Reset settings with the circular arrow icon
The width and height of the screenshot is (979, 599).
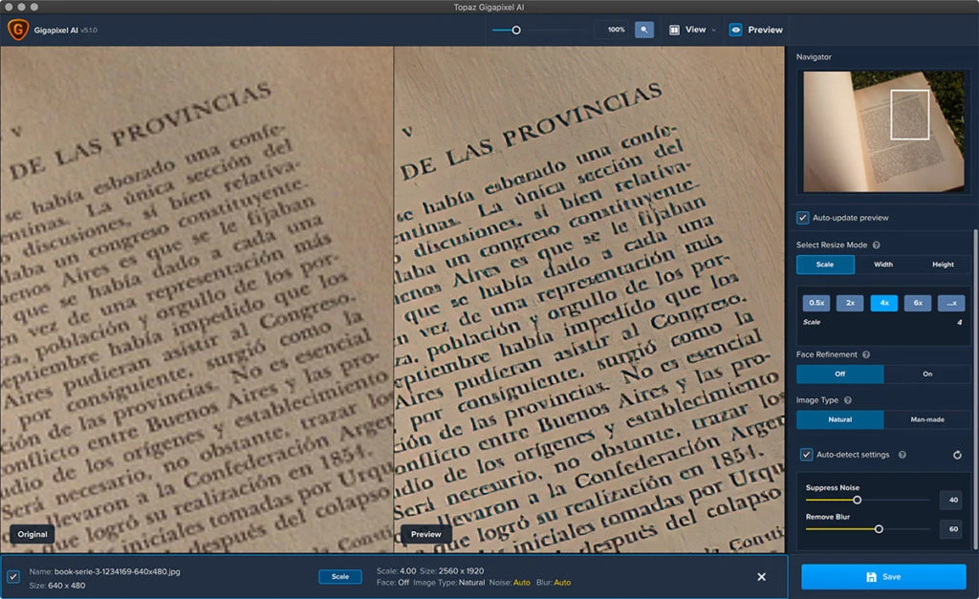pyautogui.click(x=957, y=455)
